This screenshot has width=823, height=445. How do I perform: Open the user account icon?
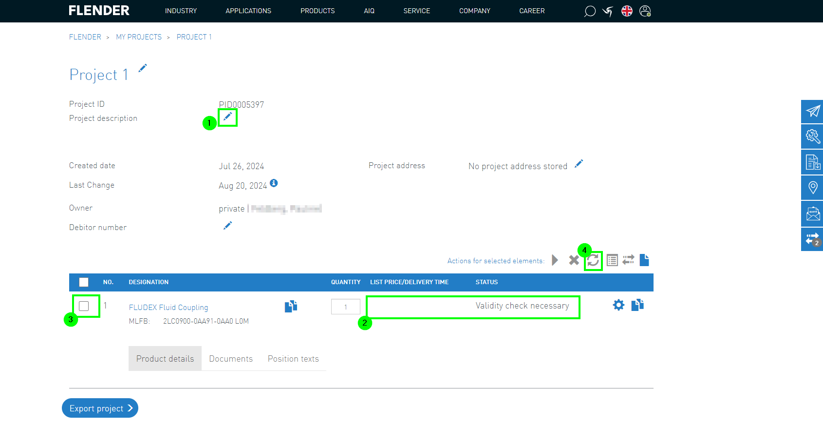point(645,11)
